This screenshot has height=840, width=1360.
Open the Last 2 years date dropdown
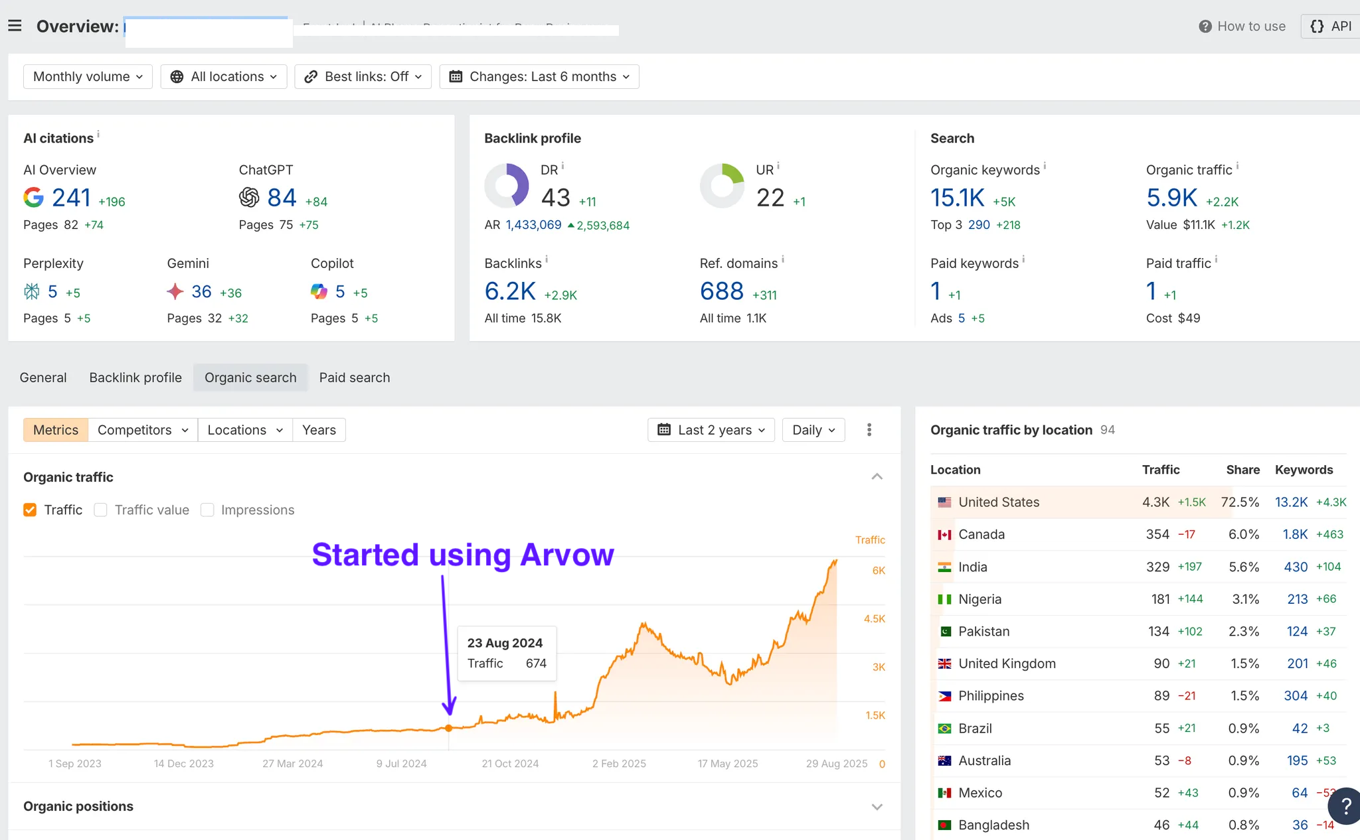[x=711, y=430]
